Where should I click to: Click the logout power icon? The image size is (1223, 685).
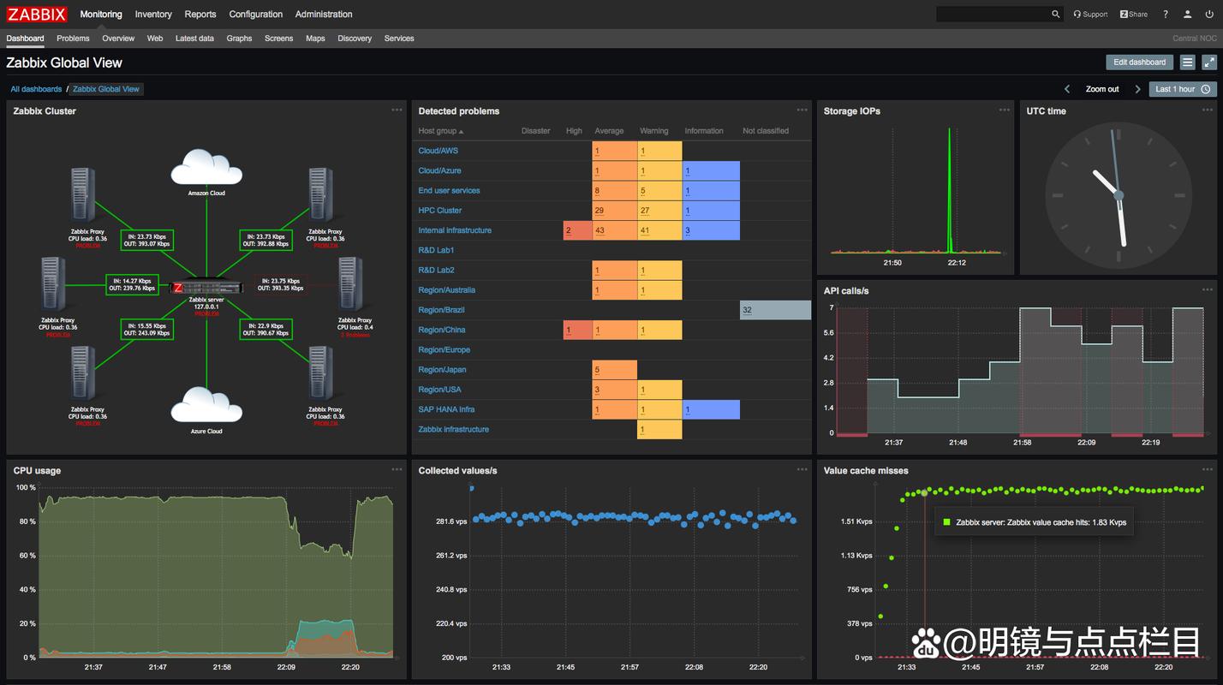(x=1208, y=15)
